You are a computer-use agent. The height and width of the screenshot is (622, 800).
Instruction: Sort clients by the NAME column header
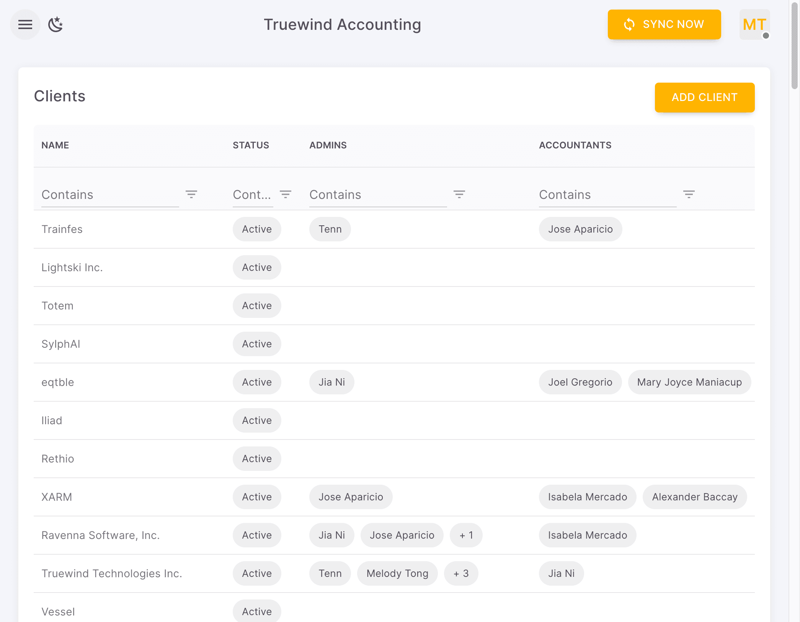pos(55,145)
